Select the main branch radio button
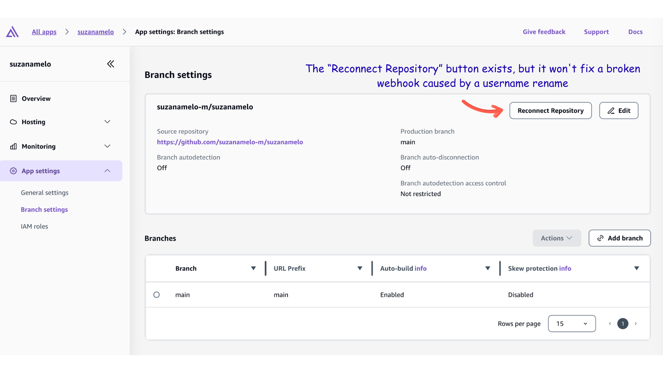This screenshot has width=663, height=373. tap(156, 295)
